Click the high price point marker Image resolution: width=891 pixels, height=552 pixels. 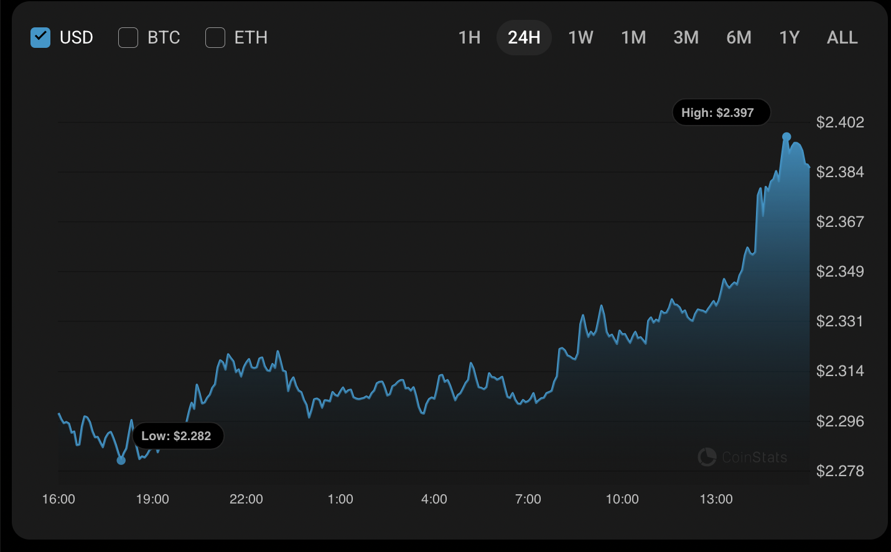point(786,137)
